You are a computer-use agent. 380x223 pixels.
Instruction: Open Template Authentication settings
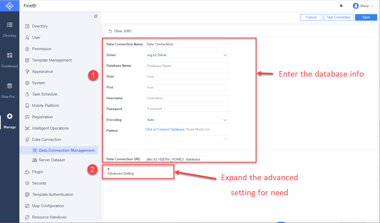53,194
